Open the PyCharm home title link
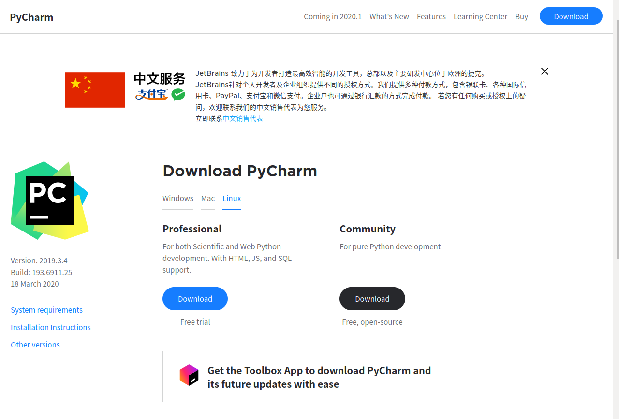Screen dimensions: 619x419 click(x=31, y=17)
